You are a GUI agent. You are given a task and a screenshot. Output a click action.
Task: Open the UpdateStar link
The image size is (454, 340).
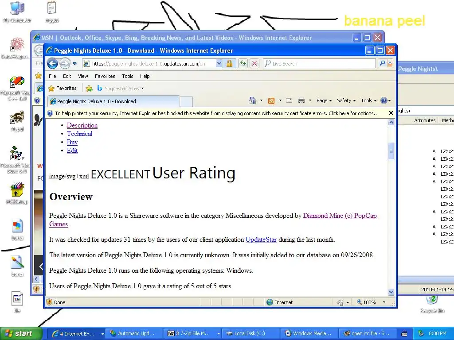[261, 240]
